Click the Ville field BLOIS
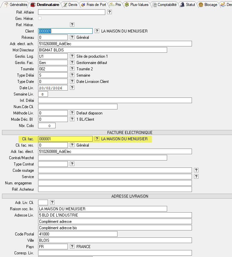Viewport: 232px width, 257px height. (x=115, y=240)
